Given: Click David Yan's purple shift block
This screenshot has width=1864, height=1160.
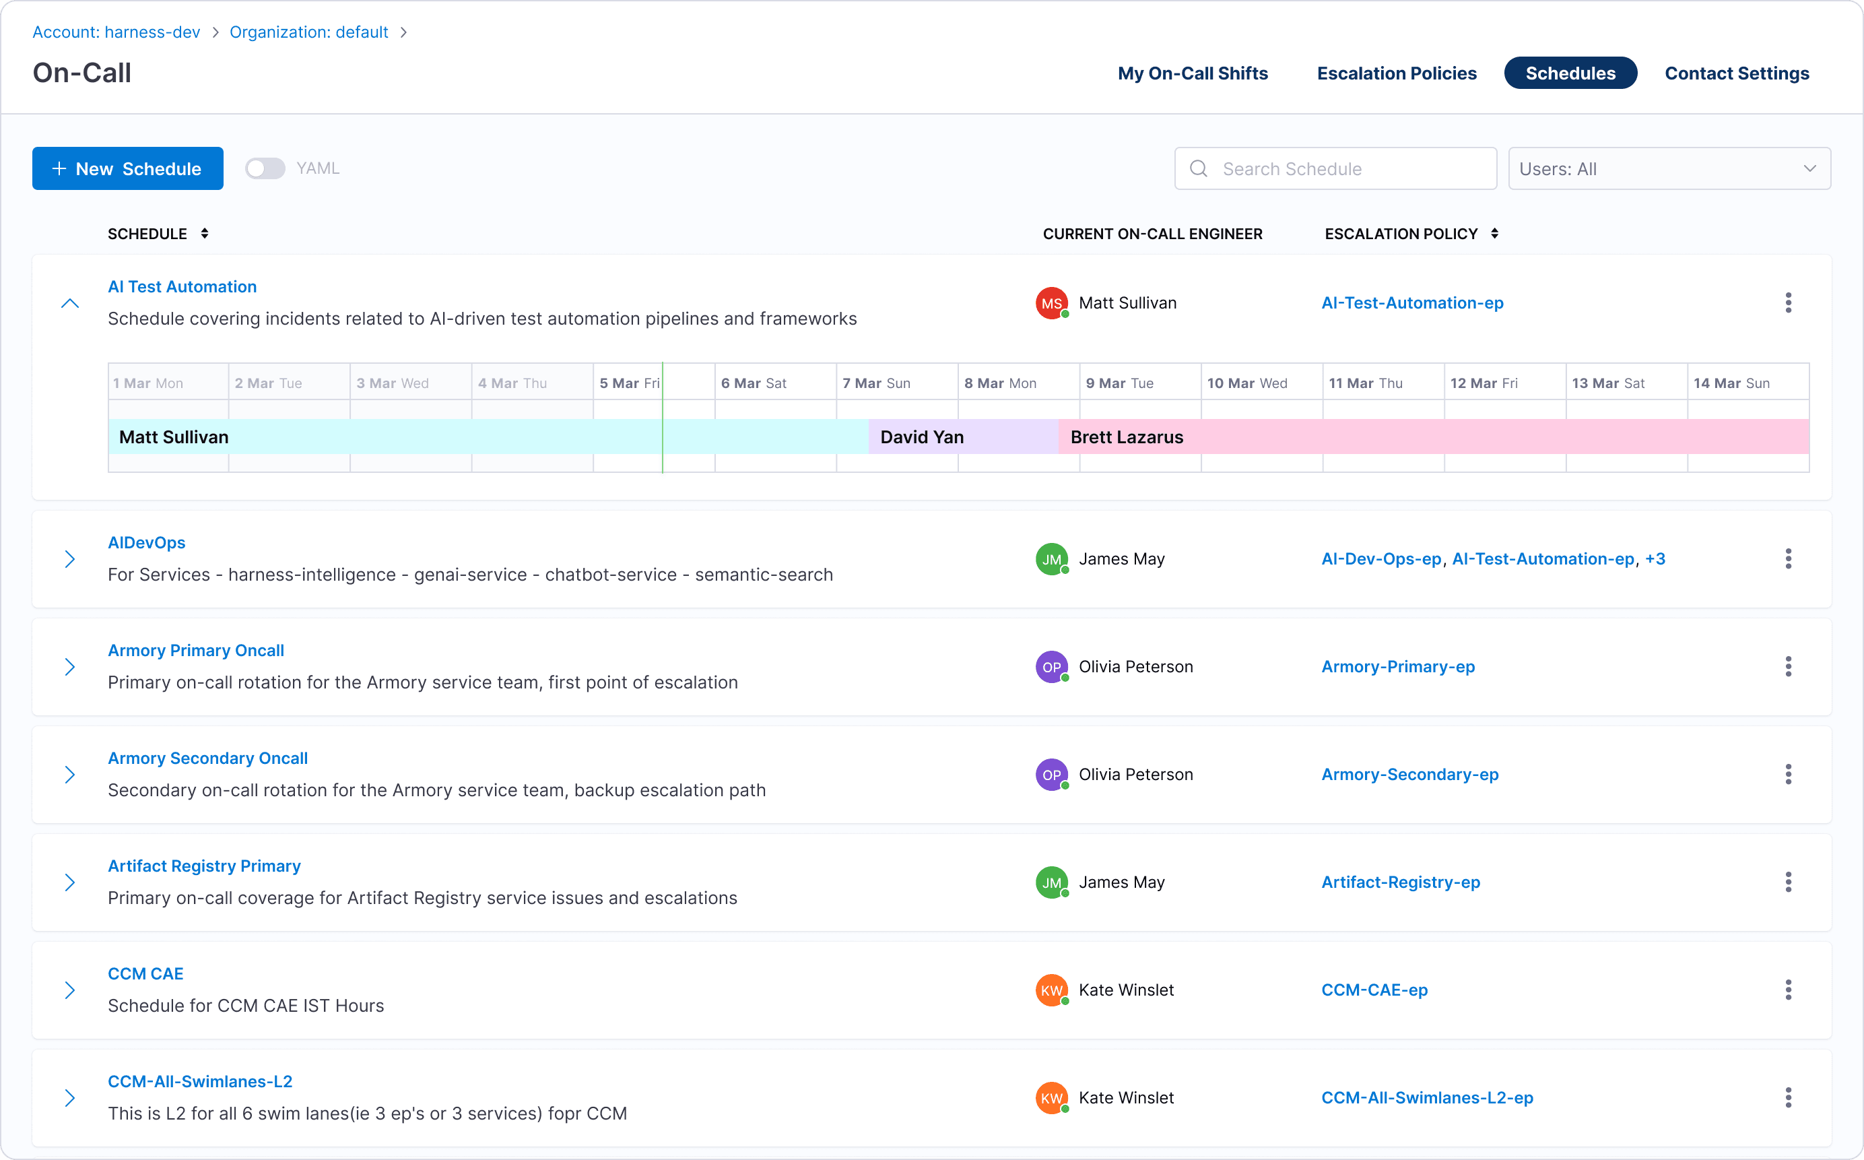Looking at the screenshot, I should (962, 437).
